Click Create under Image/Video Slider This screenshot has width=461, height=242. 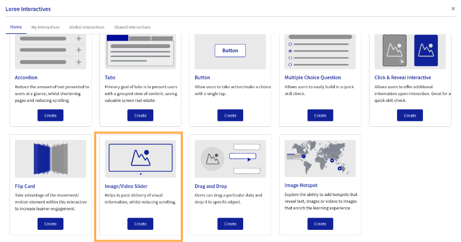(x=140, y=224)
